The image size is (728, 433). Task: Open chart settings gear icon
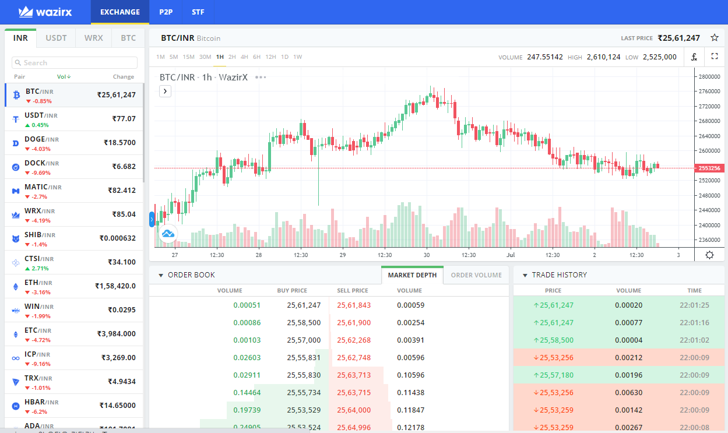[709, 255]
